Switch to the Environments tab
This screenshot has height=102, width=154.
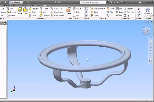click(23, 5)
